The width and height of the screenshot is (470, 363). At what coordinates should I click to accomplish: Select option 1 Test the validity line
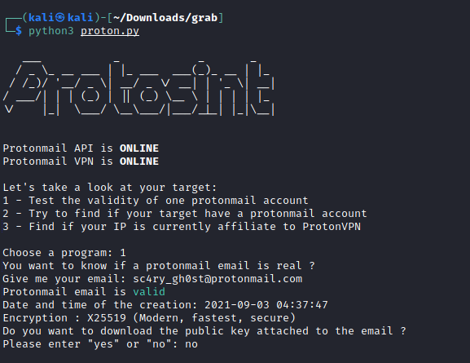click(156, 201)
